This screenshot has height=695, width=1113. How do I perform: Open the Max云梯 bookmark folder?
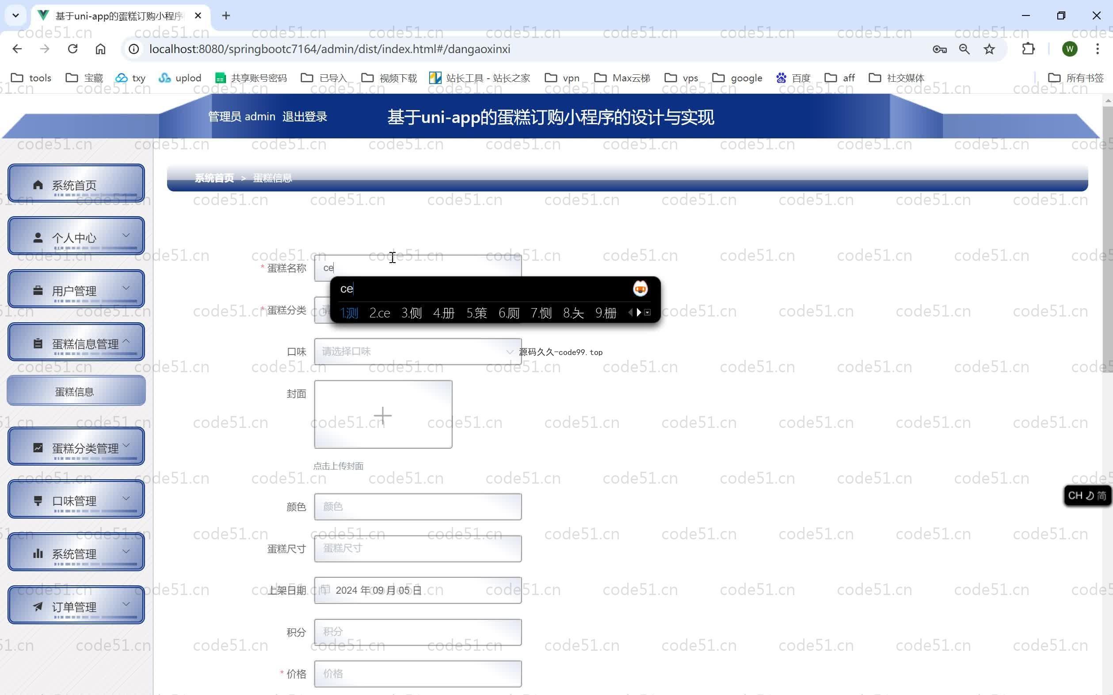pos(622,78)
